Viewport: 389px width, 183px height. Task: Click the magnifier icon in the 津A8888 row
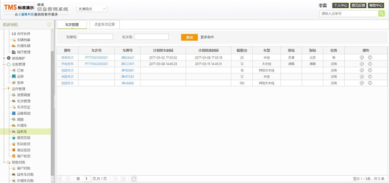[362, 83]
